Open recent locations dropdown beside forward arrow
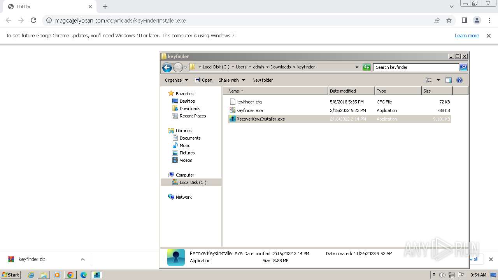The height and width of the screenshot is (280, 498). click(185, 67)
